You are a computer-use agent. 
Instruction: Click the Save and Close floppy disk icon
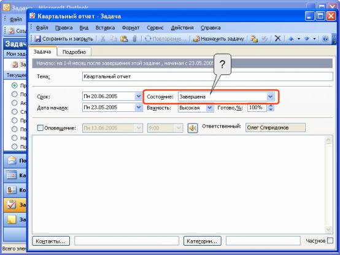[x=38, y=39]
